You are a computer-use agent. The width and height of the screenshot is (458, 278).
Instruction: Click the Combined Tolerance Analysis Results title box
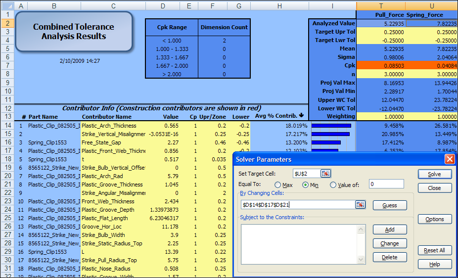click(x=74, y=32)
